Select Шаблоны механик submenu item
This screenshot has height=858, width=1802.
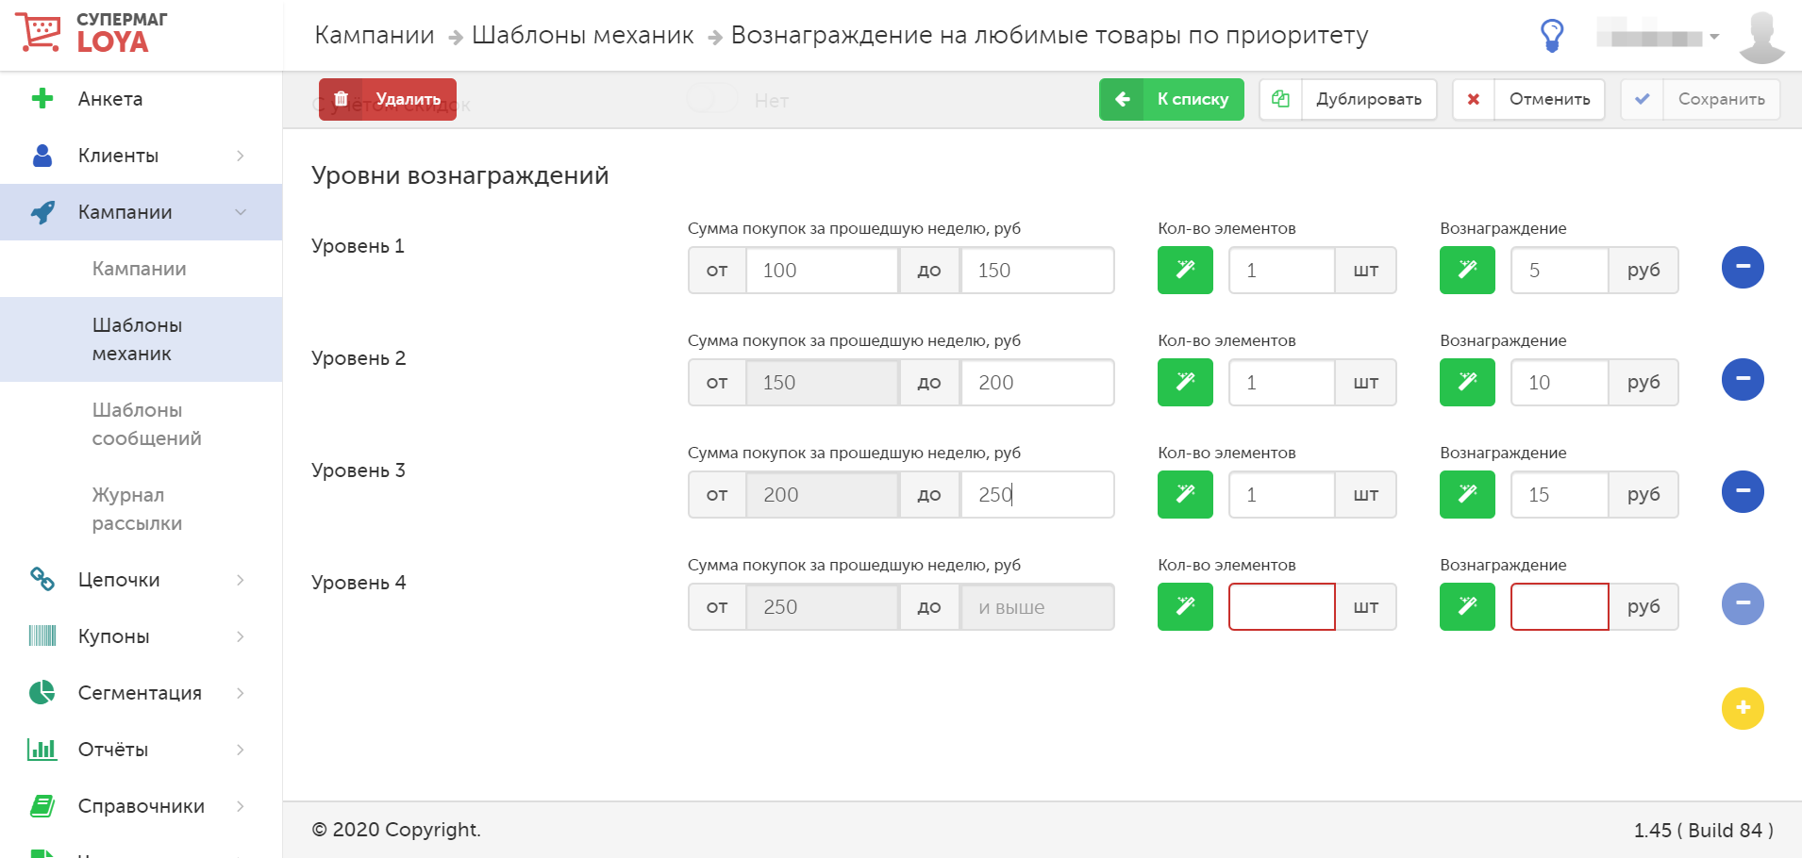coord(142,339)
